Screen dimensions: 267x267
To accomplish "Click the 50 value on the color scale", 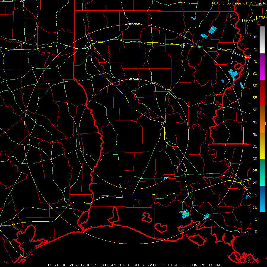I will 255,110.
